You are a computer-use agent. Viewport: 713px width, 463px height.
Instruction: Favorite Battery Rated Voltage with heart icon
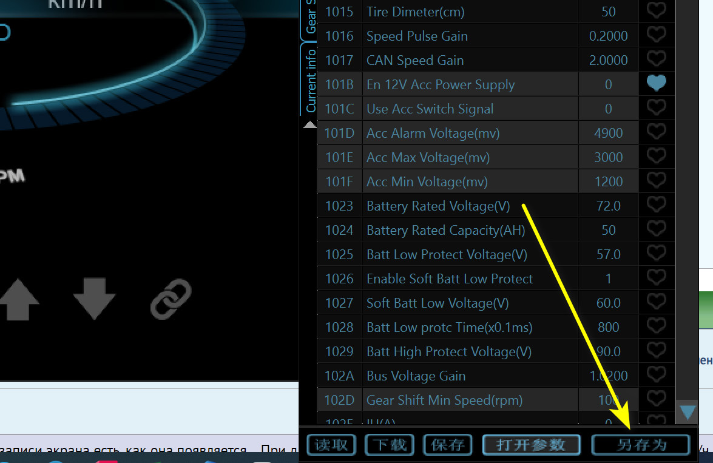pyautogui.click(x=656, y=205)
